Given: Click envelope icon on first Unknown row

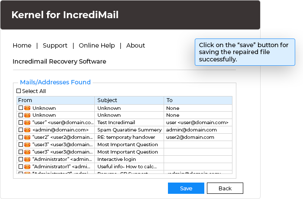Looking at the screenshot, I should pos(27,108).
